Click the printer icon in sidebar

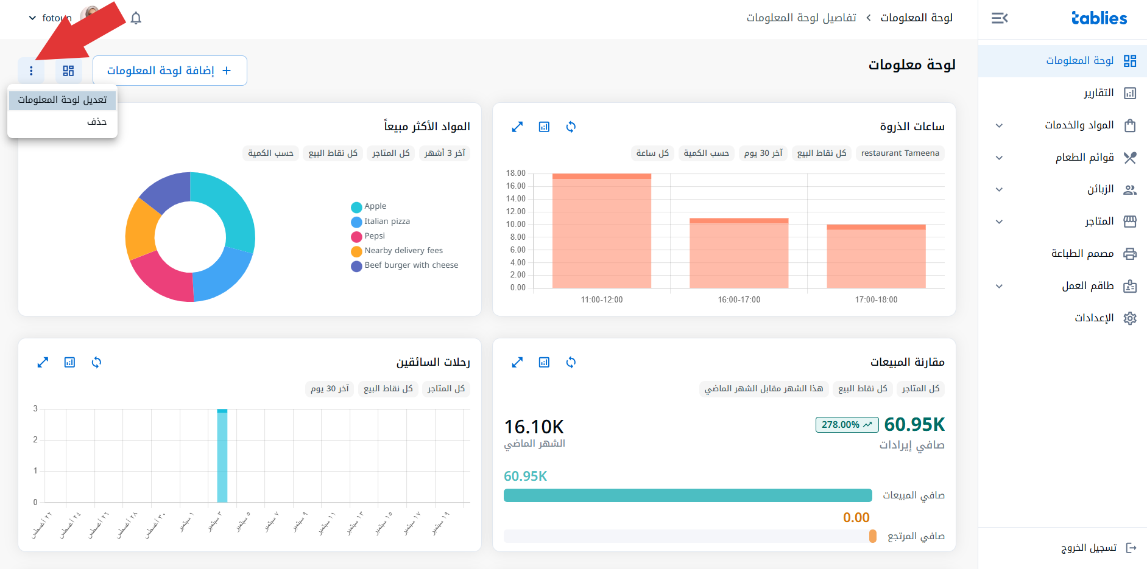click(x=1130, y=254)
